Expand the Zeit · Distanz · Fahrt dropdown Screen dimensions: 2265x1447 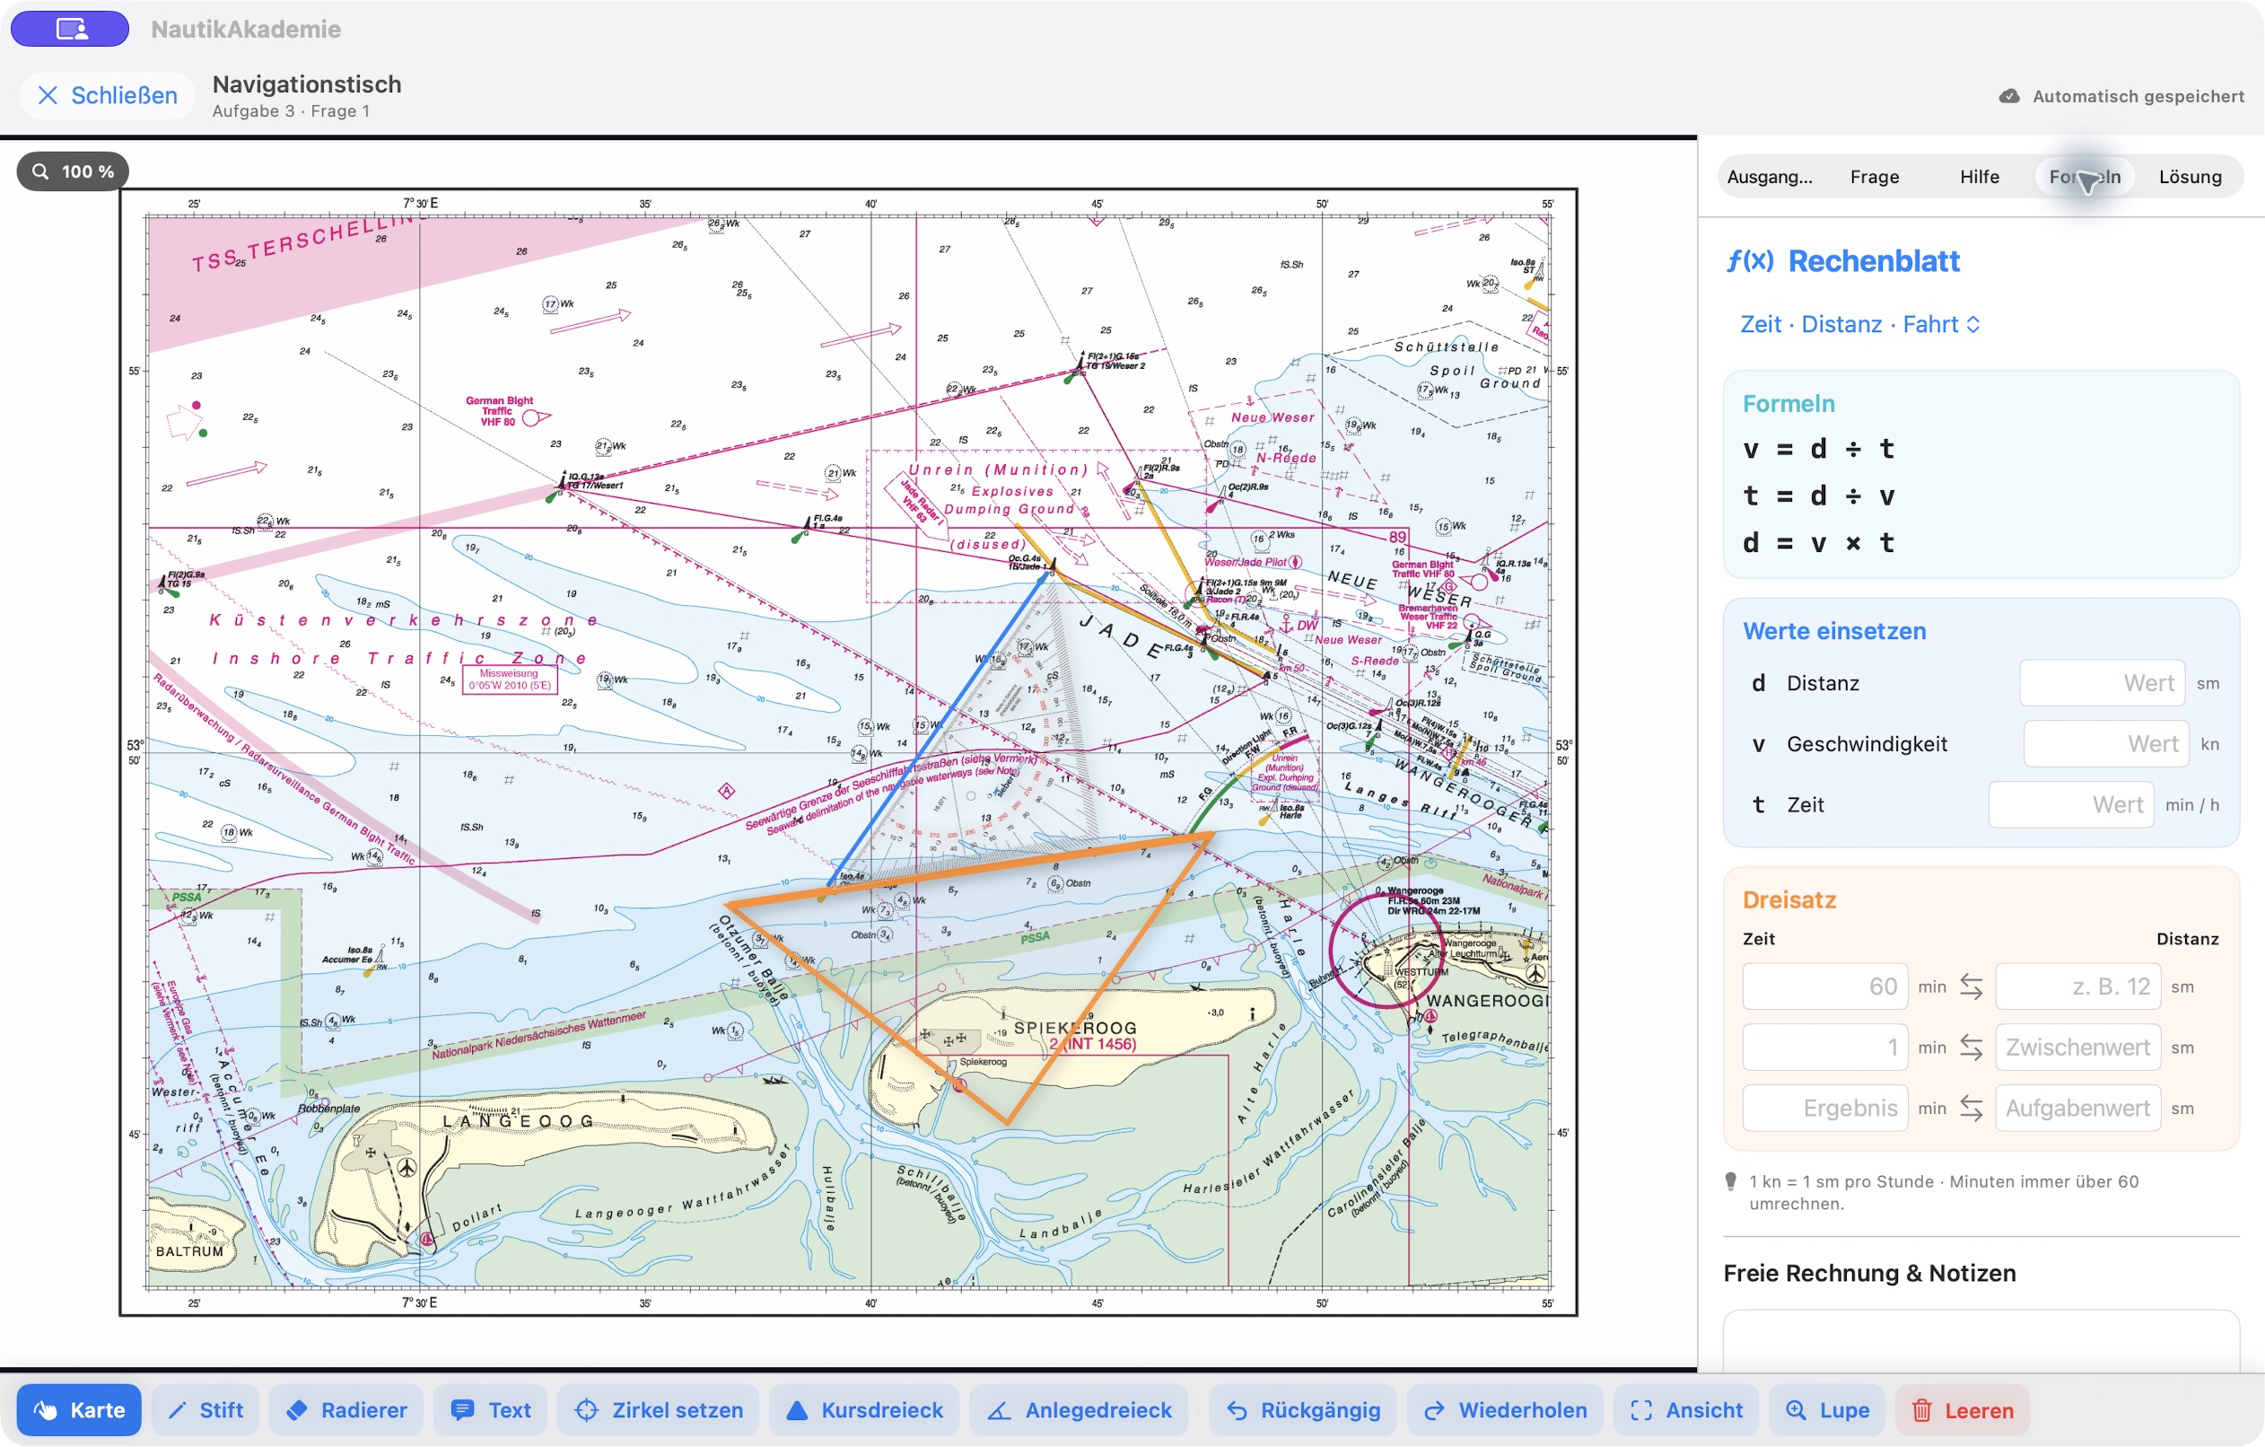pyautogui.click(x=1859, y=325)
